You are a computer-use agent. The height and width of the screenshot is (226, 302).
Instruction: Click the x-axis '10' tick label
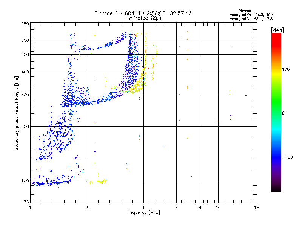click(218, 208)
